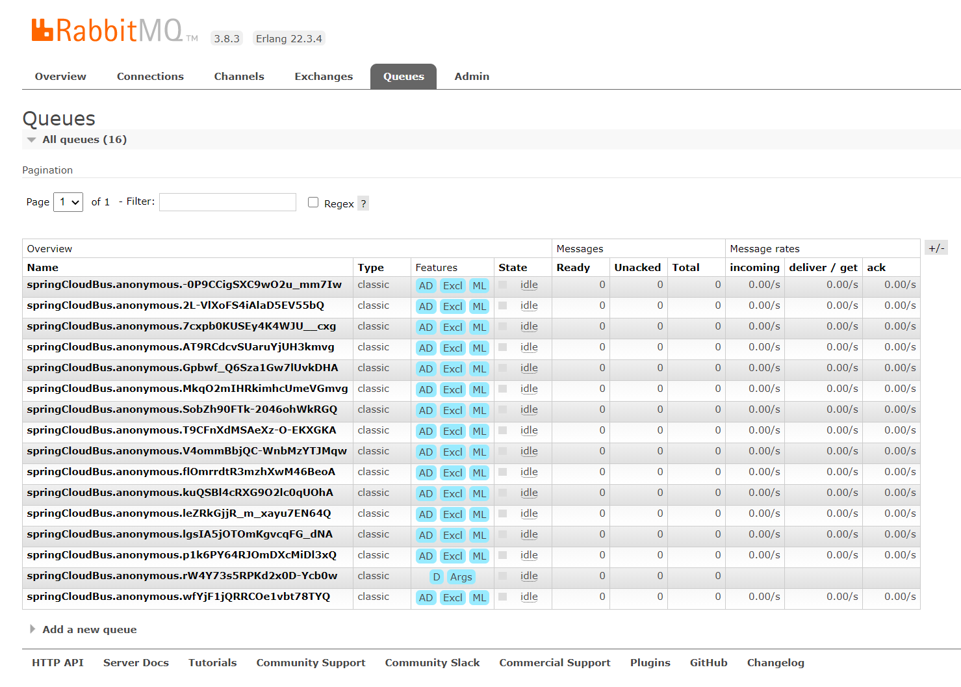Open queue springCloudBus.anonymous.SobZh90FTk-2046ohWkRGQ
961x687 pixels.
(x=182, y=409)
